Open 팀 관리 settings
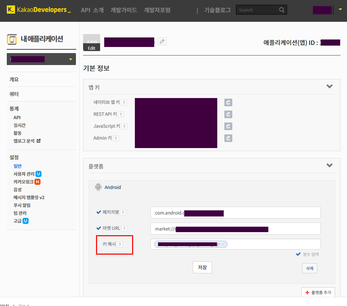 point(20,213)
